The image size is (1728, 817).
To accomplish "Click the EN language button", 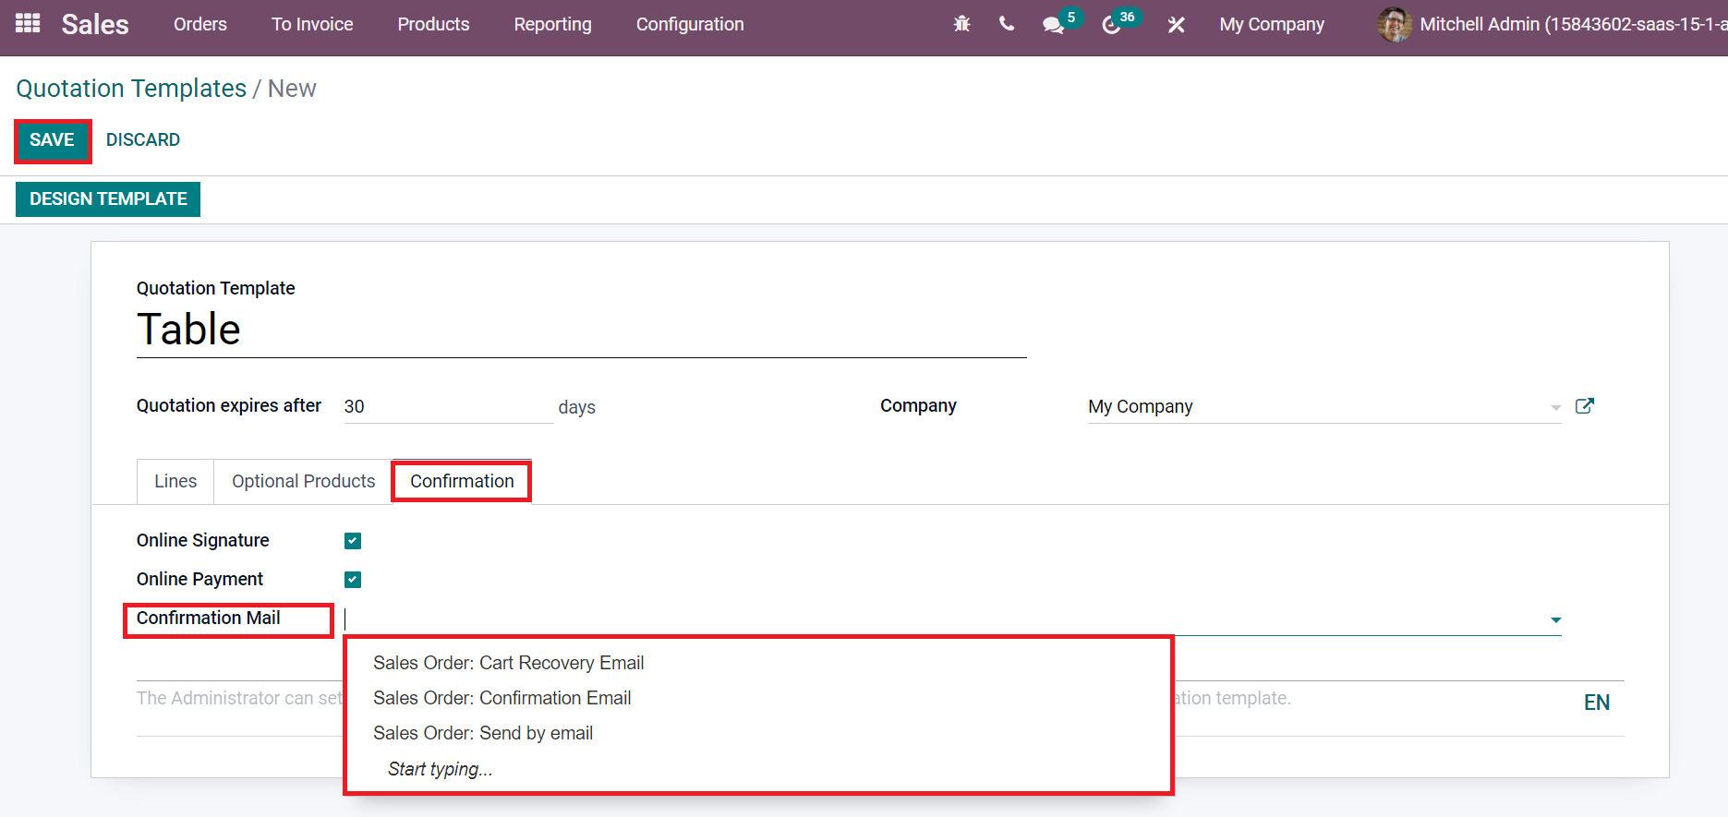I will pyautogui.click(x=1597, y=703).
